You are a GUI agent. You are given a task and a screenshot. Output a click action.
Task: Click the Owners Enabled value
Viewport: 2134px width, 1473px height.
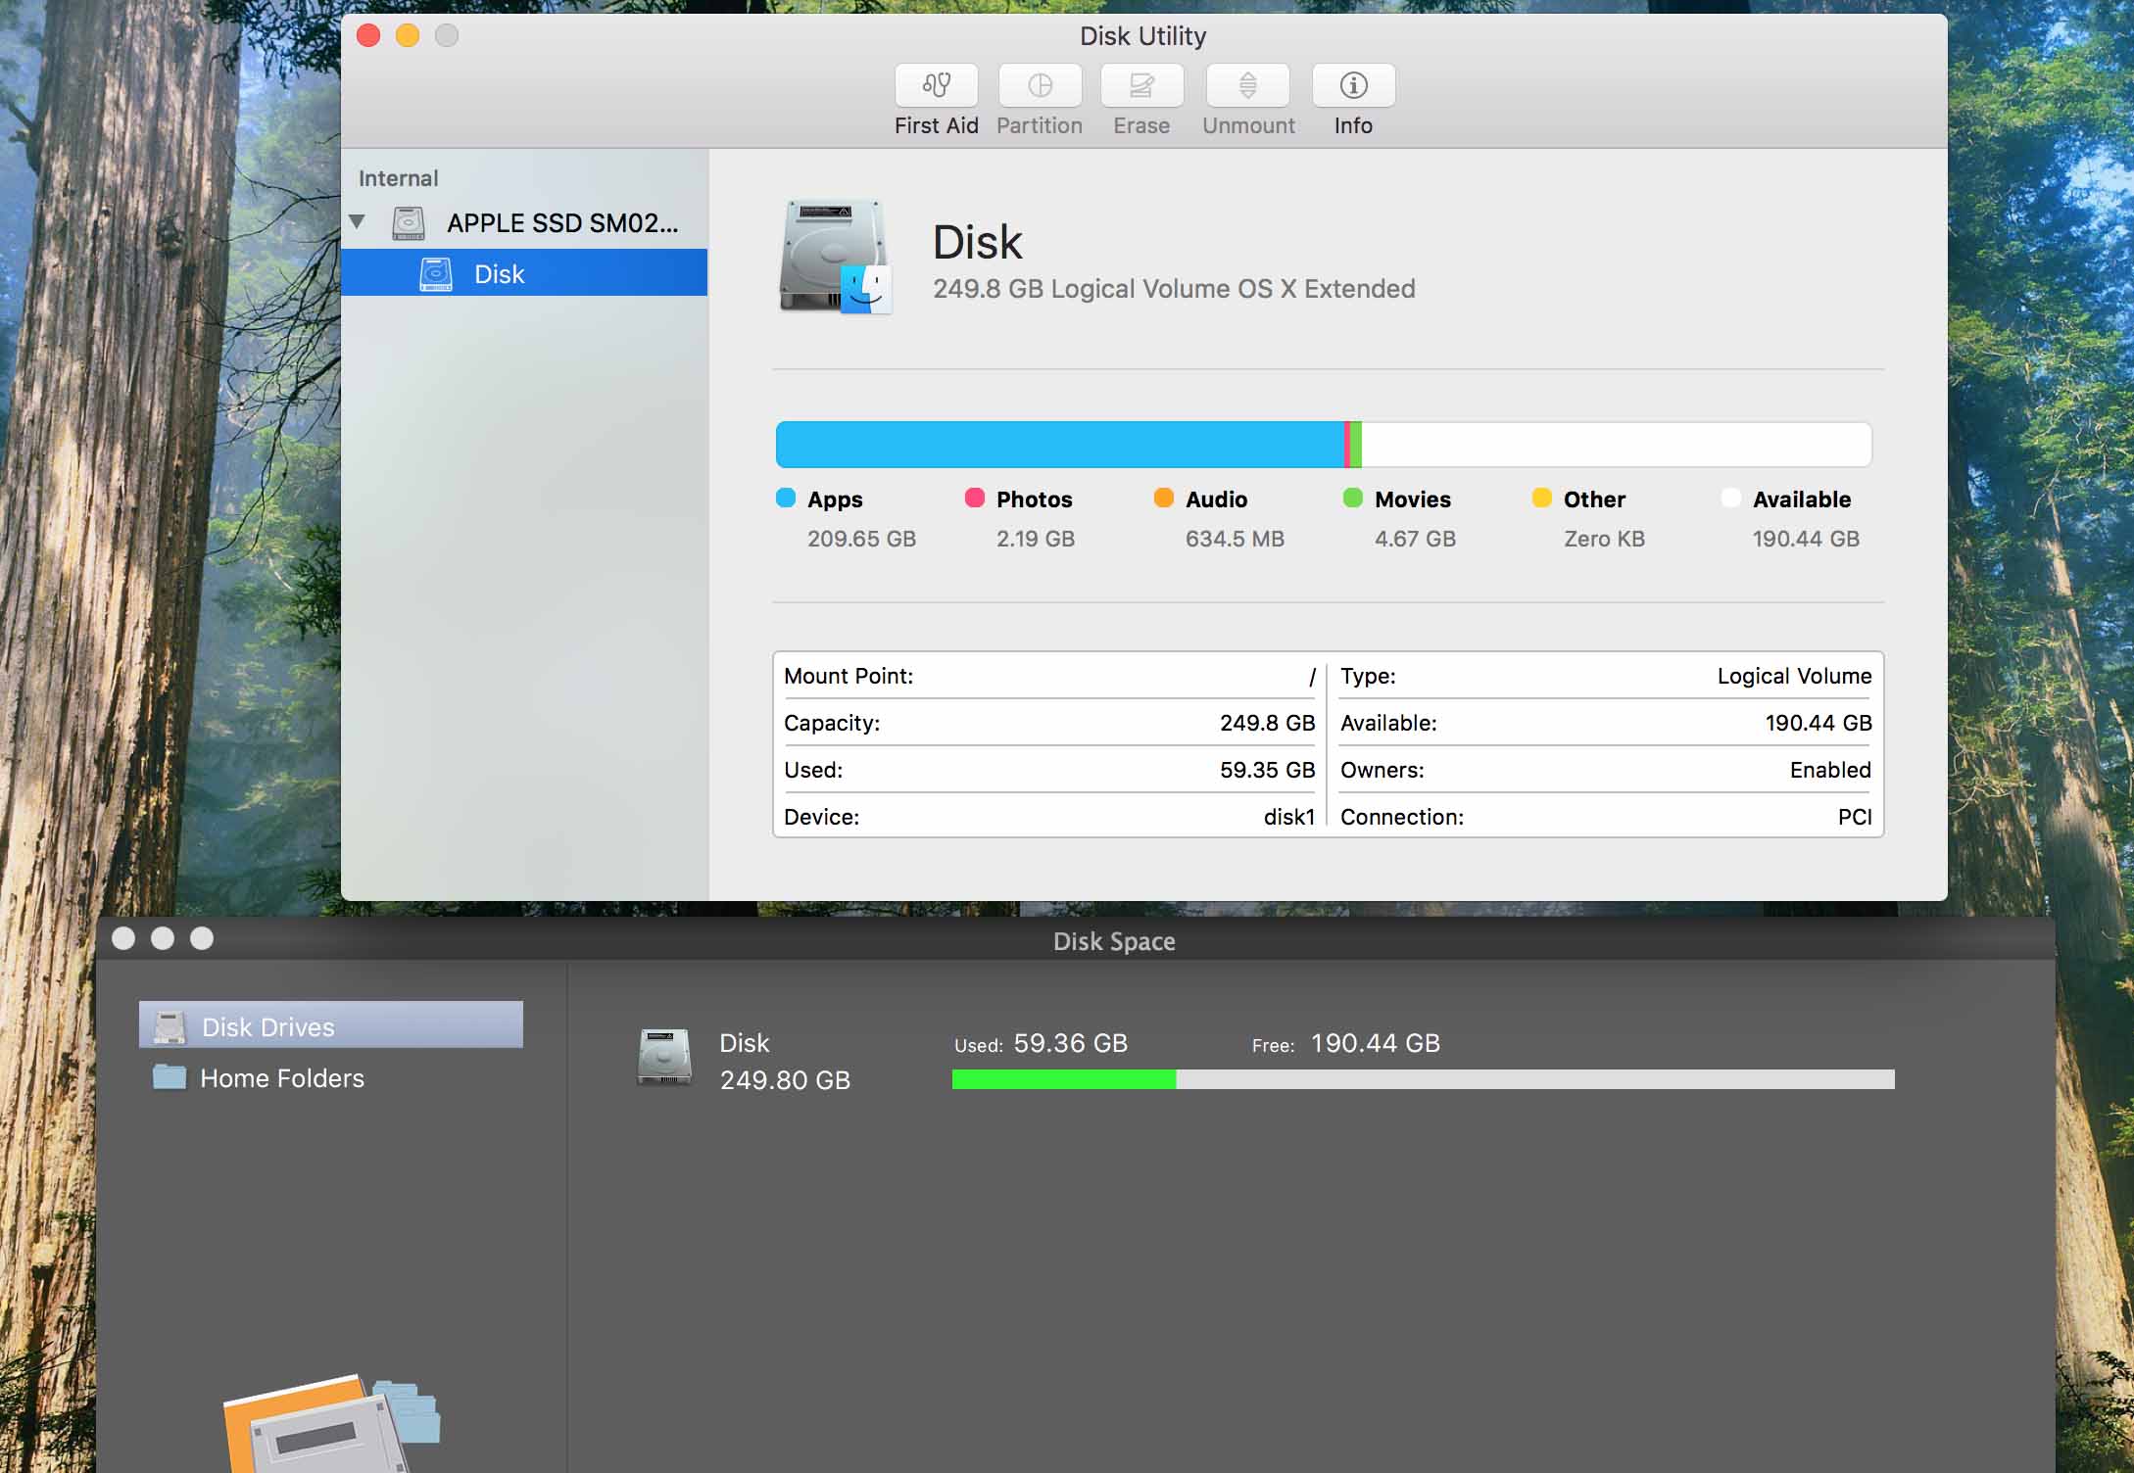click(x=1830, y=770)
